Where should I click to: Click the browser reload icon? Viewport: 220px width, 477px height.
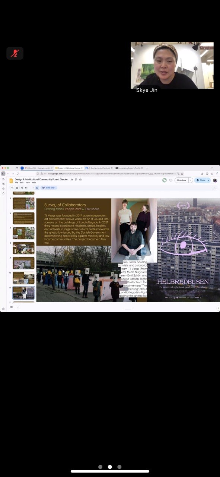click(17, 174)
